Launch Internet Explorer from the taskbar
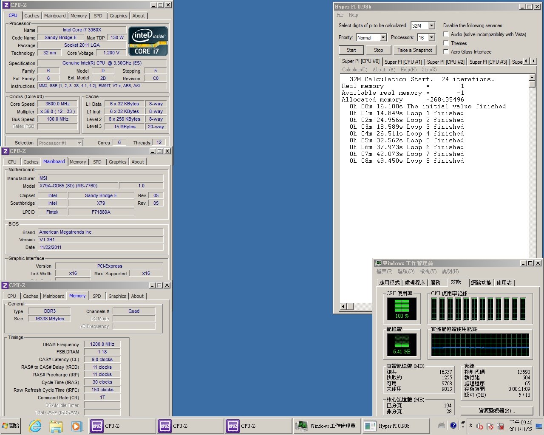Viewport: 544px width, 435px height. pos(35,426)
